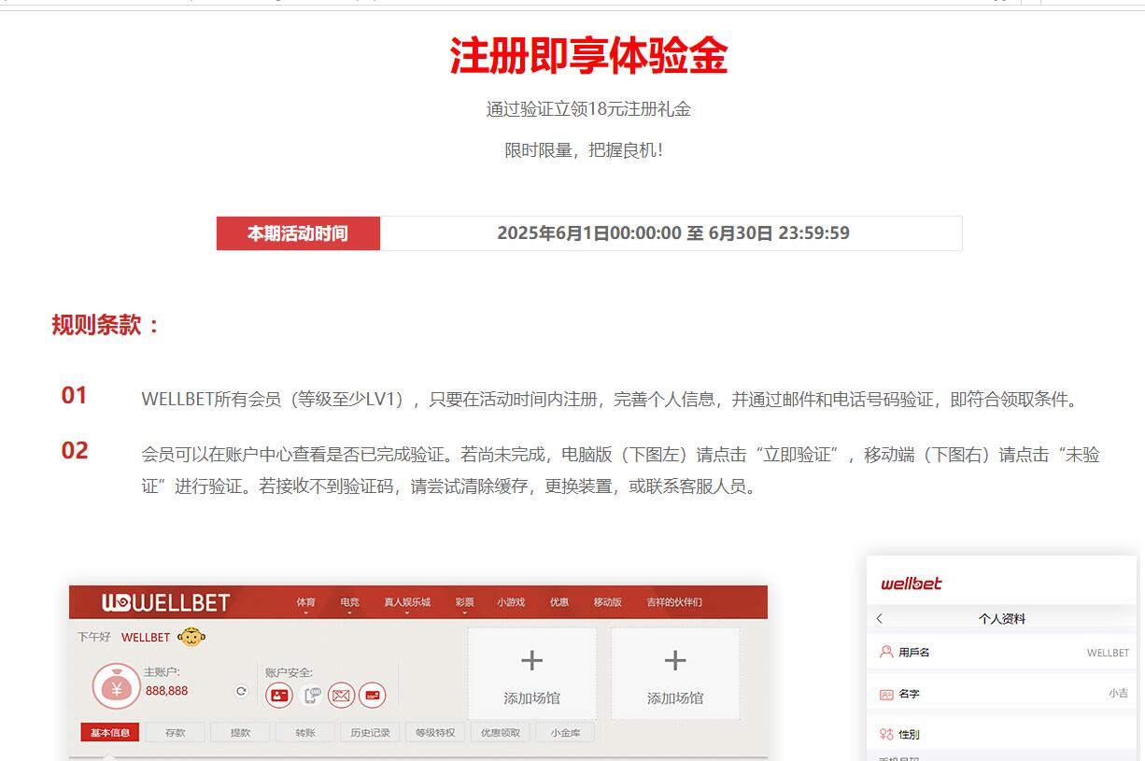The image size is (1145, 761).
Task: Go back using the mobile back chevron
Action: 880,618
